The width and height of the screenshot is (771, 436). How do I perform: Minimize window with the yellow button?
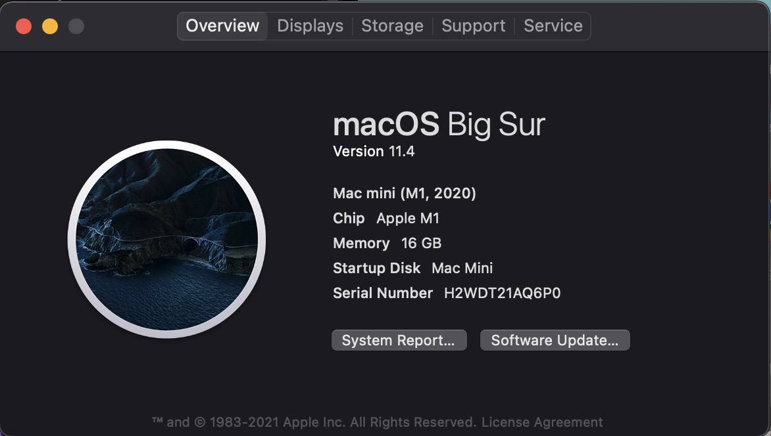click(50, 26)
